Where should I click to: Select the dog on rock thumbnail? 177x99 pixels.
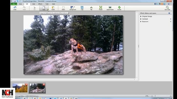point(37,88)
